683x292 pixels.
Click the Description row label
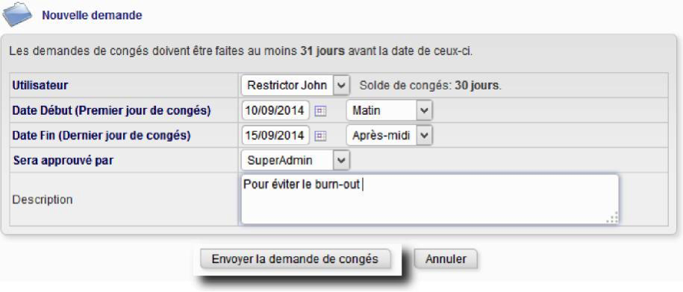point(43,200)
